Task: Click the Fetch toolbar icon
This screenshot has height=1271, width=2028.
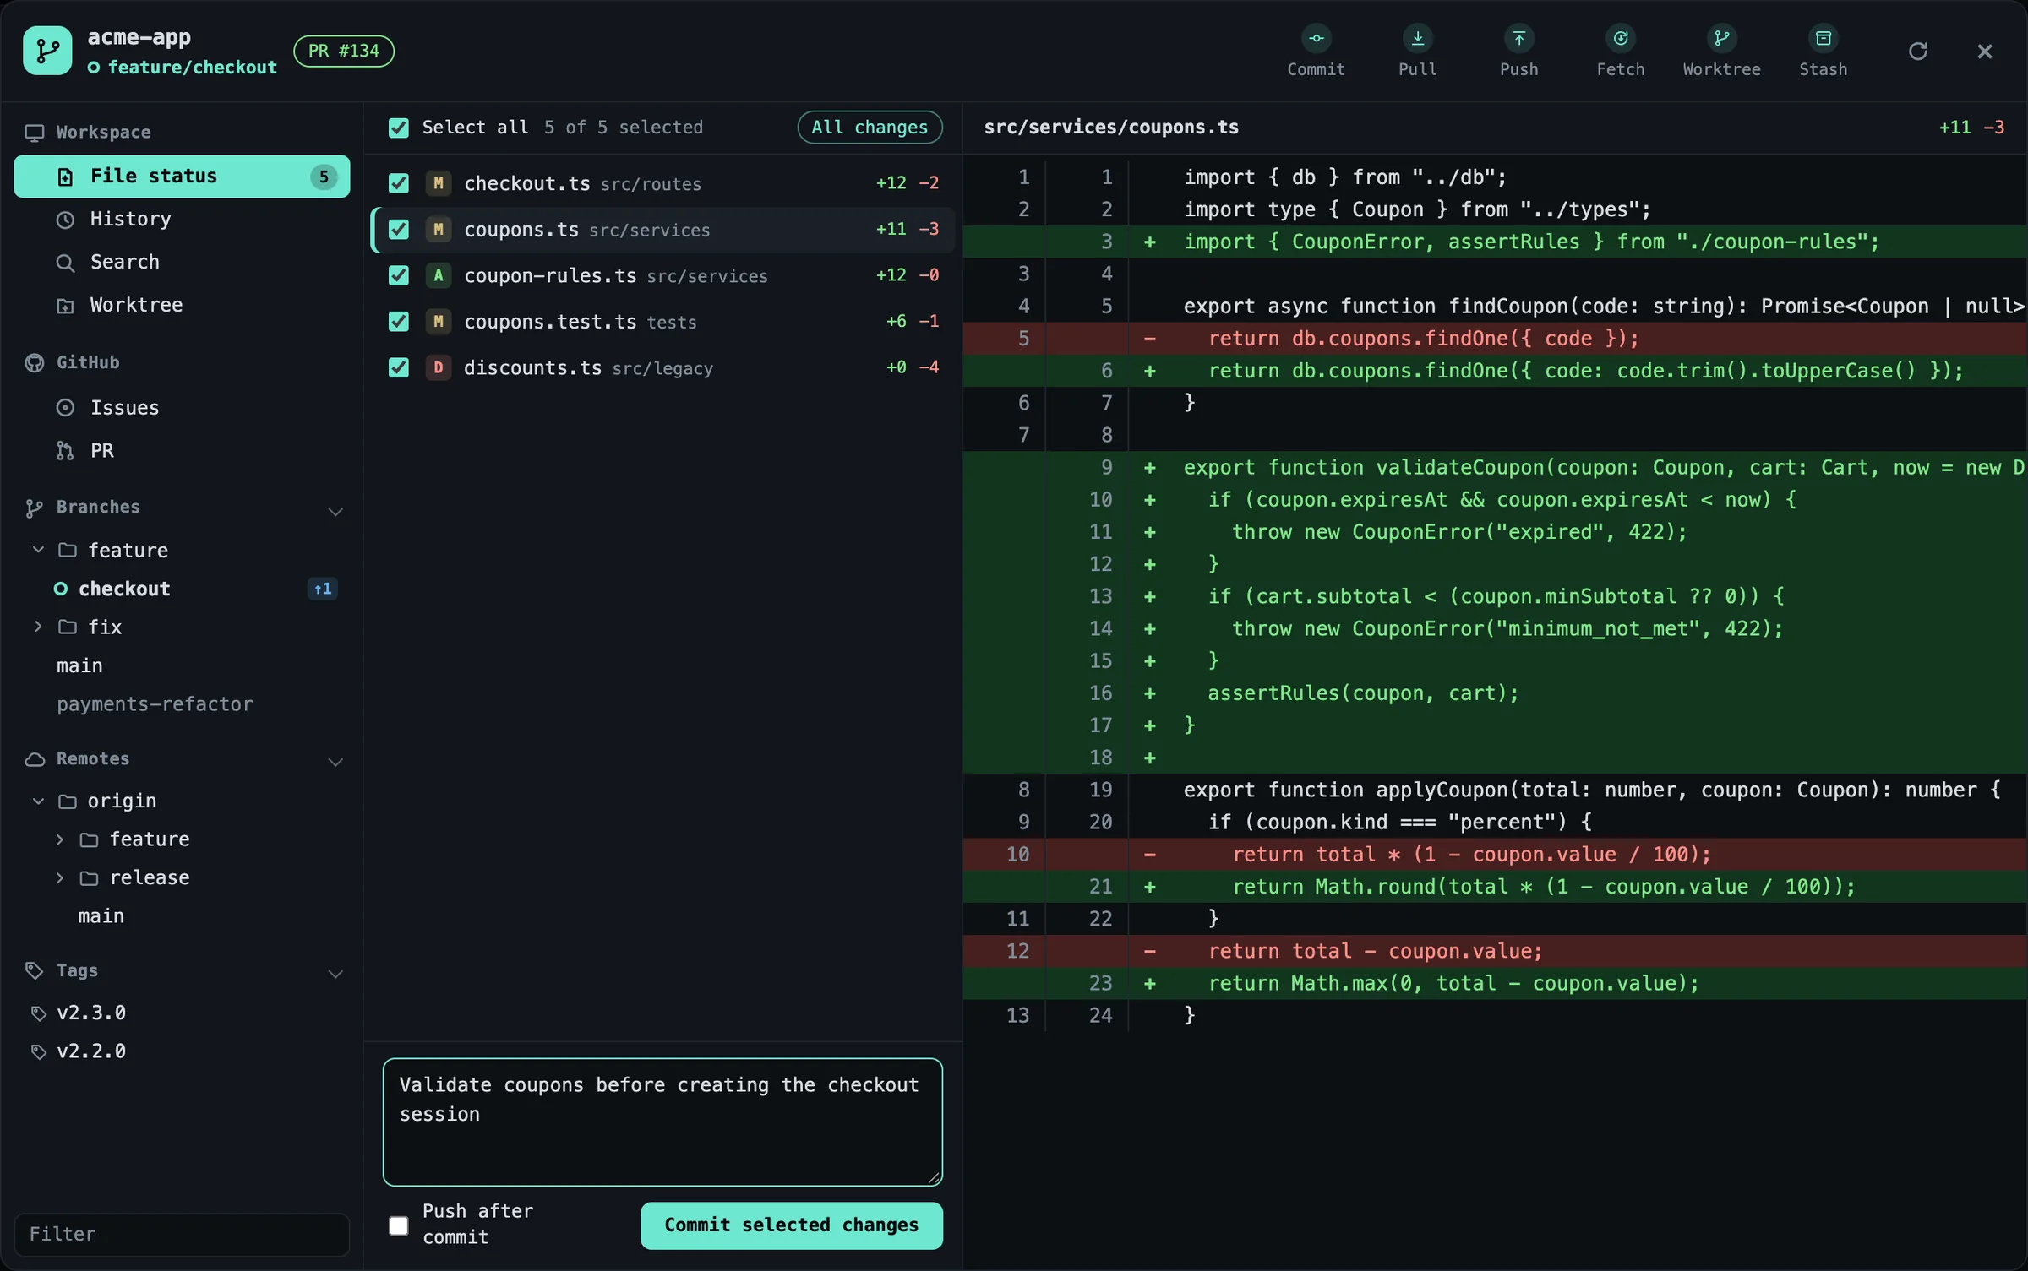Action: pyautogui.click(x=1620, y=39)
